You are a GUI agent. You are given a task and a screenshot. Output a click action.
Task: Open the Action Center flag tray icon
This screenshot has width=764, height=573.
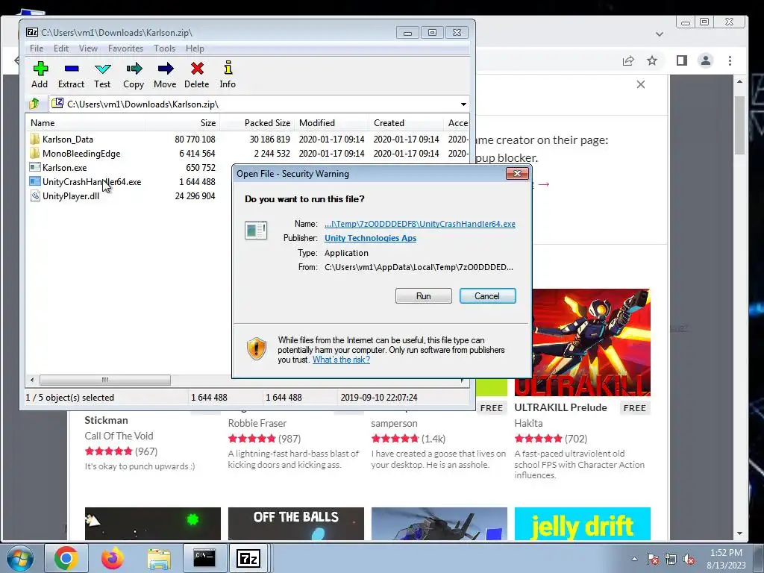point(652,559)
